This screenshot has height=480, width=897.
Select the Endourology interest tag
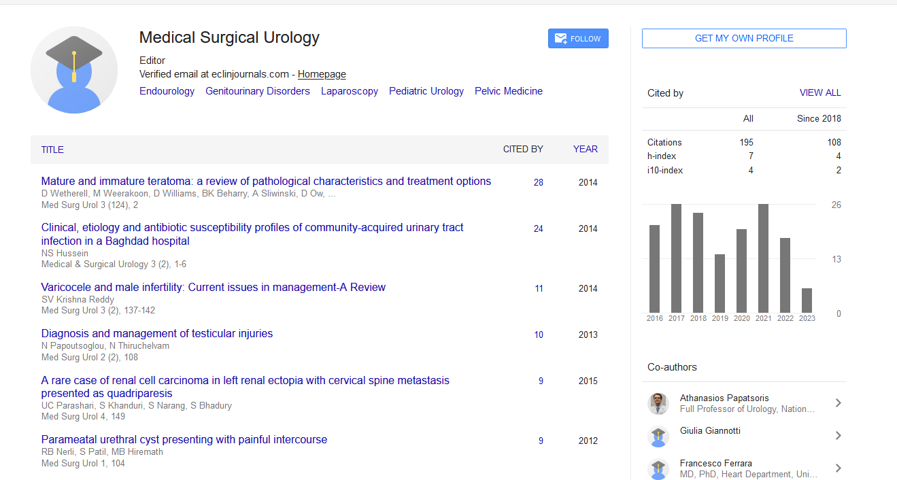[x=167, y=91]
